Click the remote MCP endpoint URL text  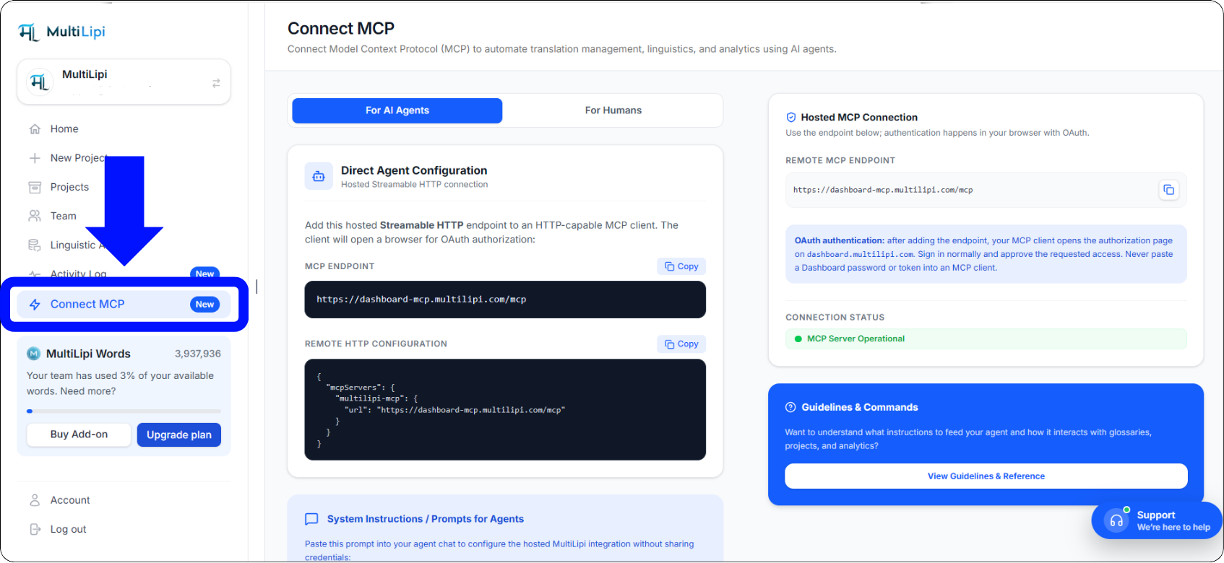click(x=883, y=190)
